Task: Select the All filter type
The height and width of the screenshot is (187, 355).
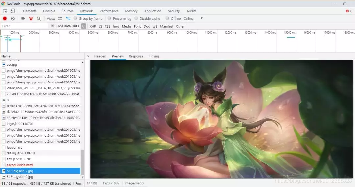Action: click(83, 26)
